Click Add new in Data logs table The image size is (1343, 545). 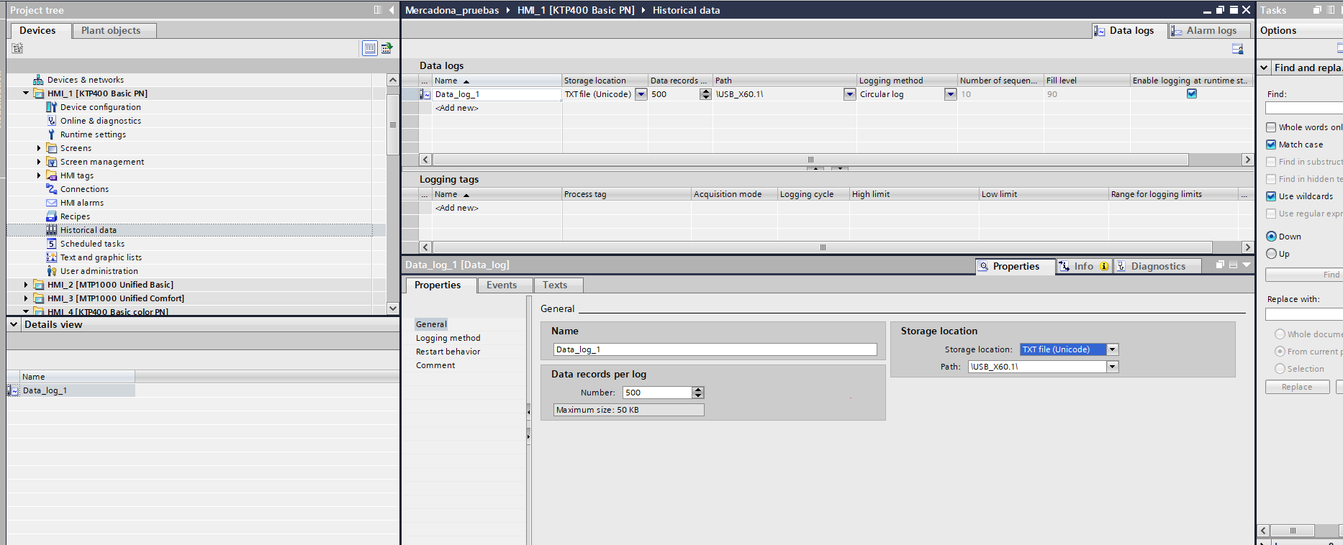click(456, 108)
